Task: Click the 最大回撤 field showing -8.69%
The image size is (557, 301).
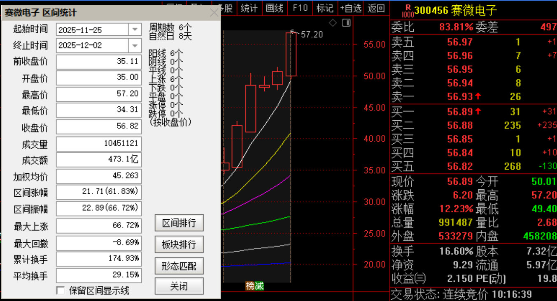Action: (x=99, y=243)
